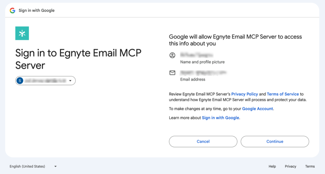
Task: Open Help in the footer
Action: pos(272,166)
